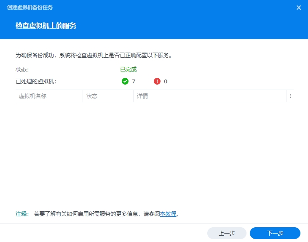
Task: Click the 已处理的虚拟机 label
Action: [36, 81]
